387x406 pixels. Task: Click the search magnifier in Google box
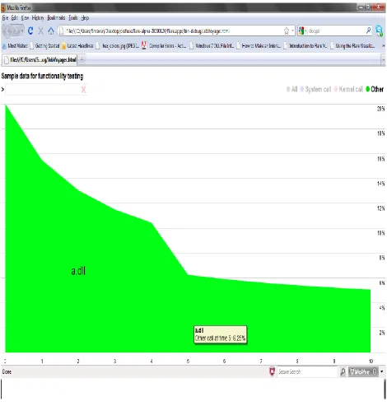(x=368, y=30)
